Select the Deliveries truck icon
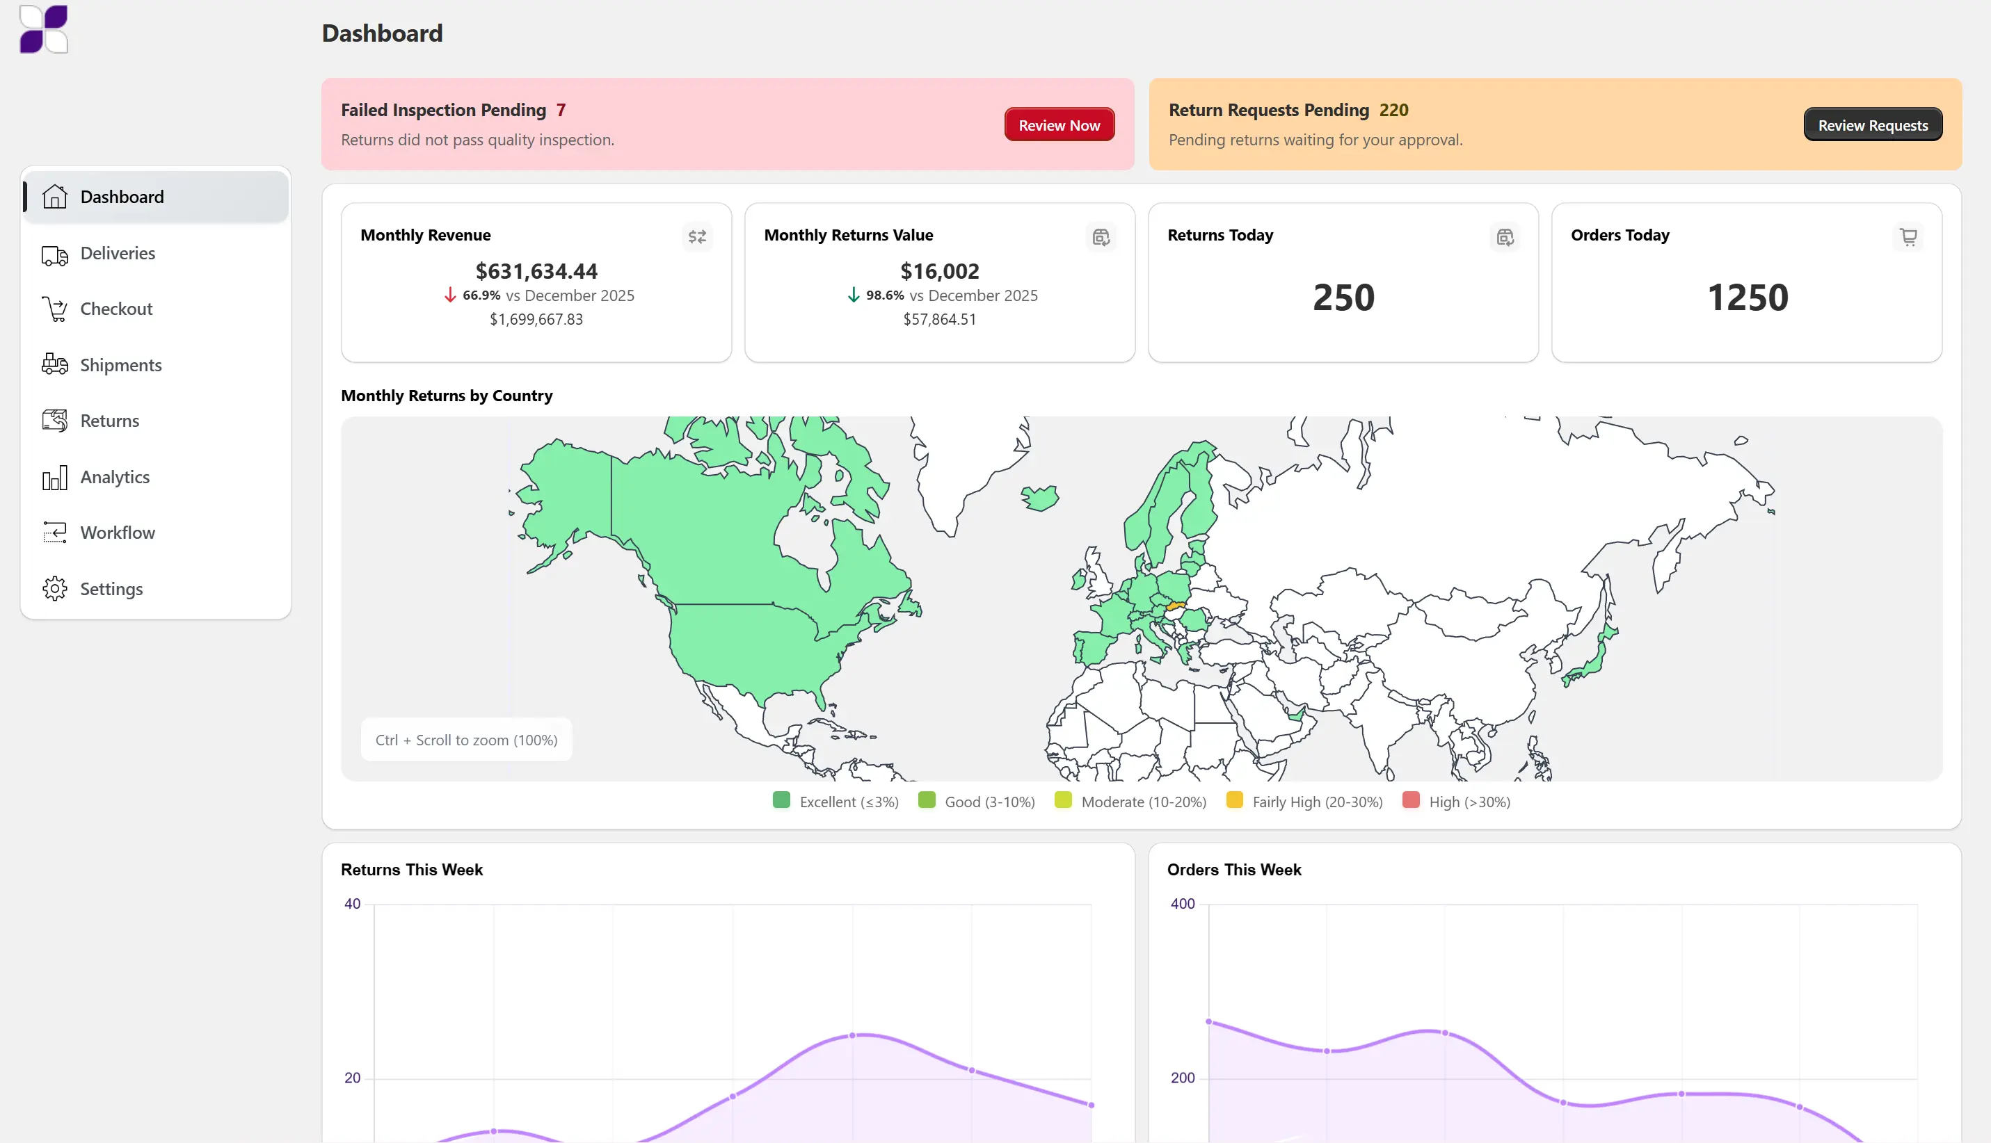 [54, 254]
